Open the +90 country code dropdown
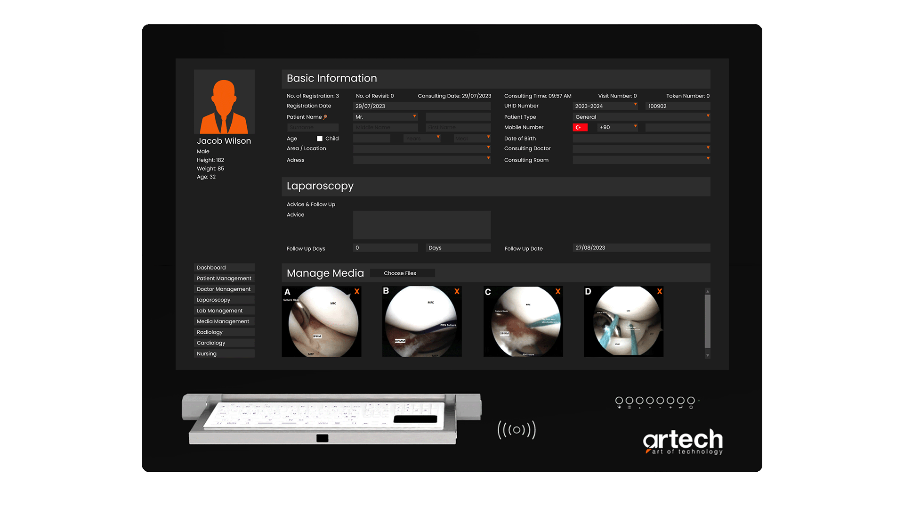Screen dimensions: 904x509 coord(618,127)
